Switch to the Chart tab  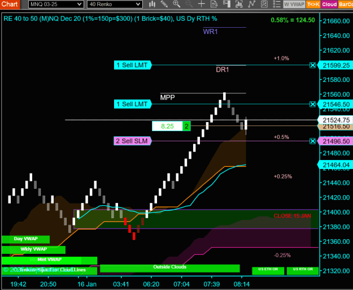(x=10, y=4)
